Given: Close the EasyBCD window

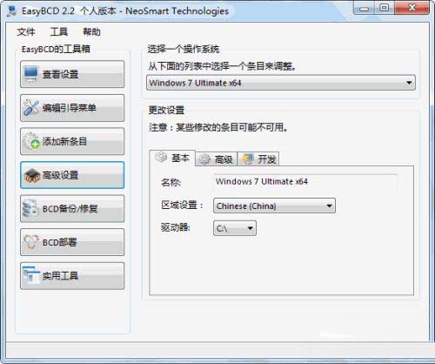Looking at the screenshot, I should click(412, 8).
